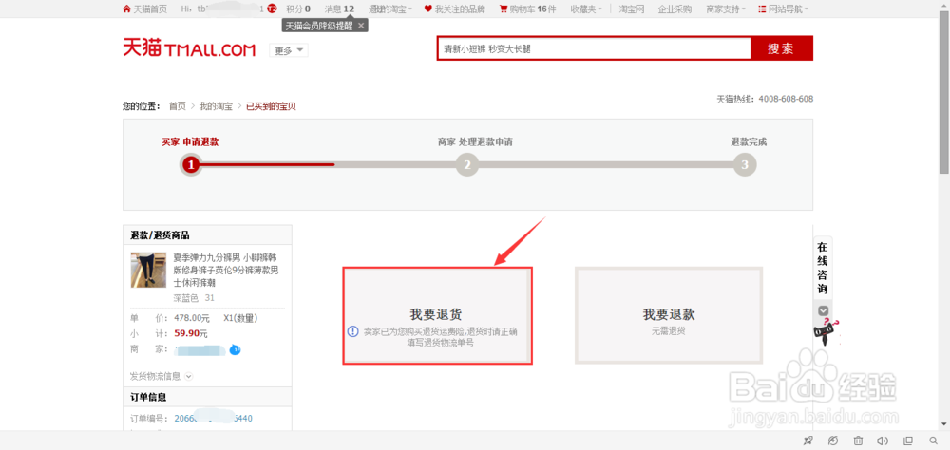This screenshot has width=950, height=450.
Task: Click 积分 0 in the top bar
Action: (298, 9)
